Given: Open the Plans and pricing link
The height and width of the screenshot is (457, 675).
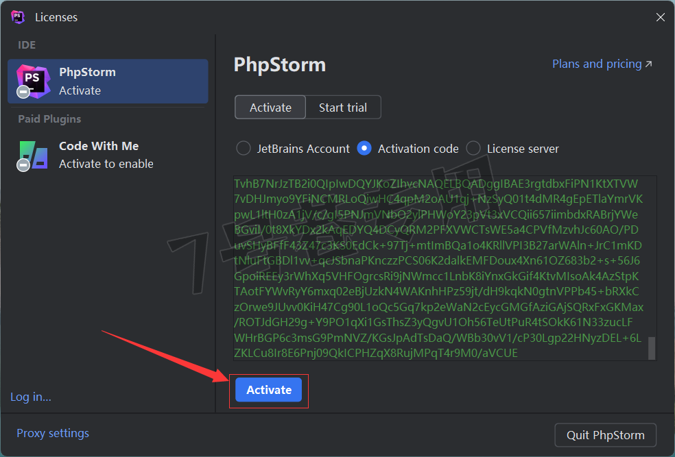Looking at the screenshot, I should 597,64.
